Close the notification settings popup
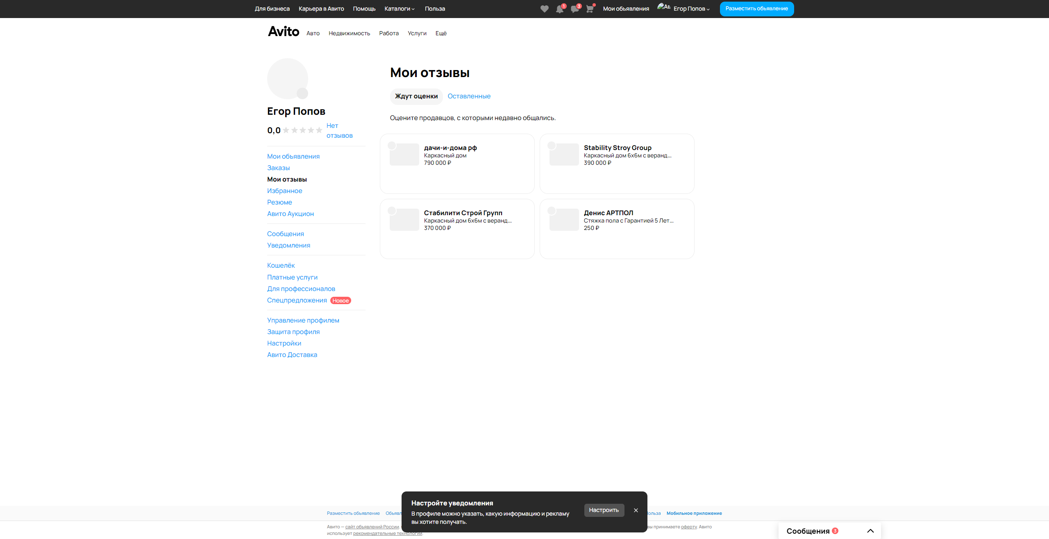Viewport: 1049px width, 539px height. point(636,510)
